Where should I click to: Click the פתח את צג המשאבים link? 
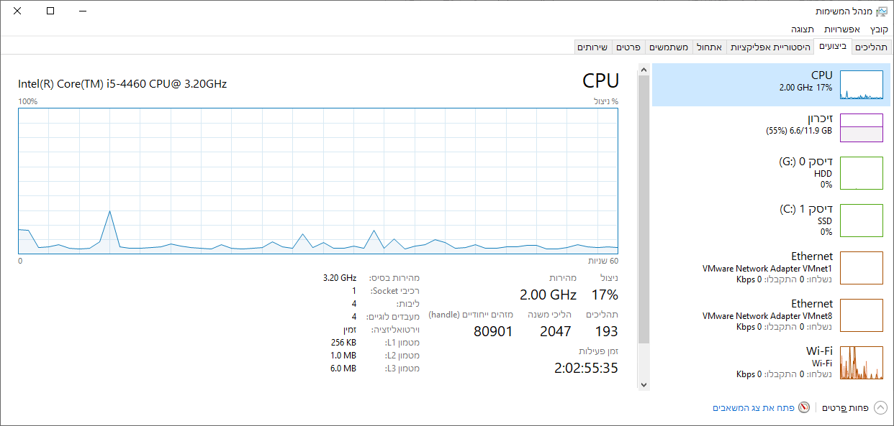pos(753,407)
